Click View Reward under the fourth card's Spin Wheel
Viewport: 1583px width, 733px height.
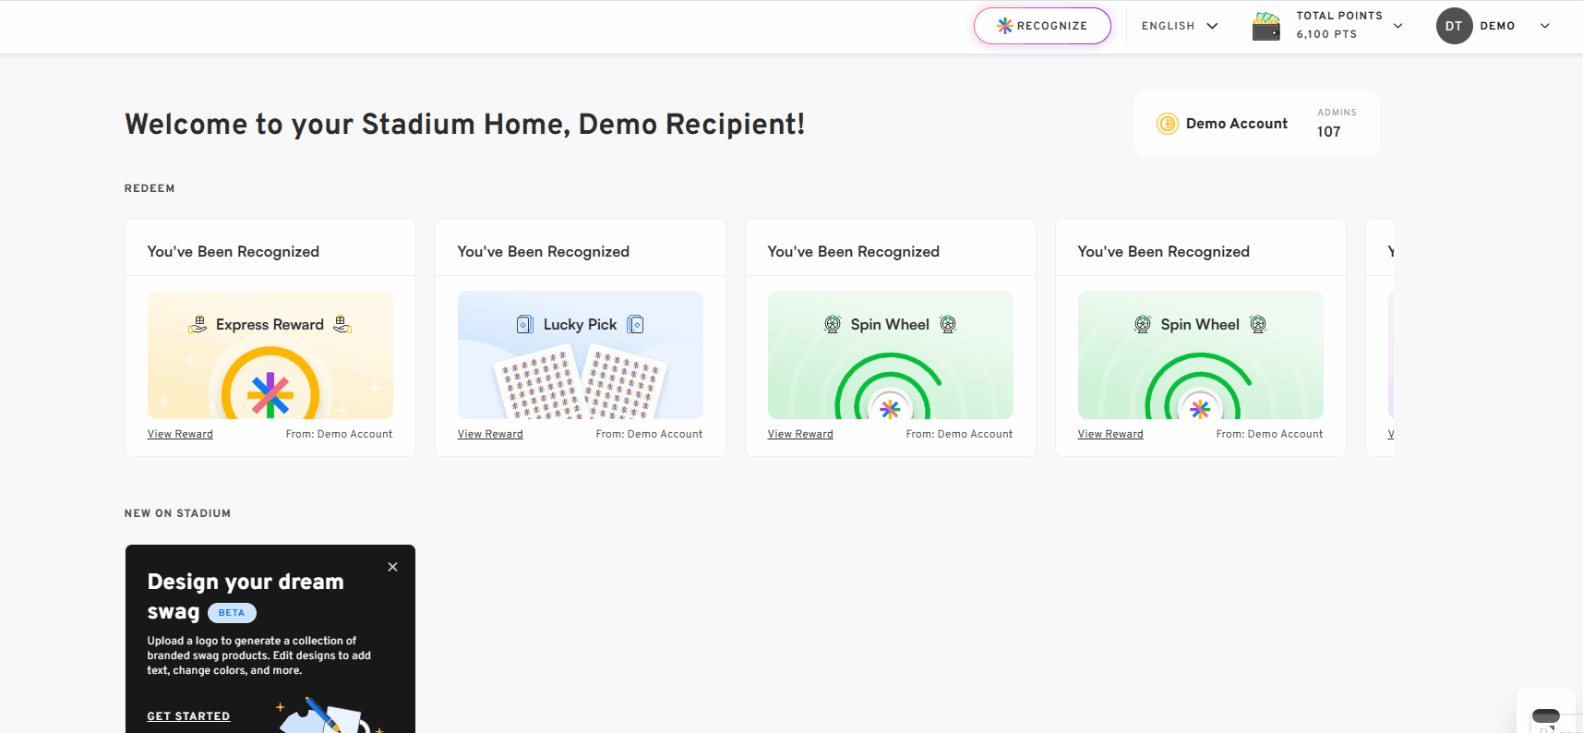(1110, 434)
